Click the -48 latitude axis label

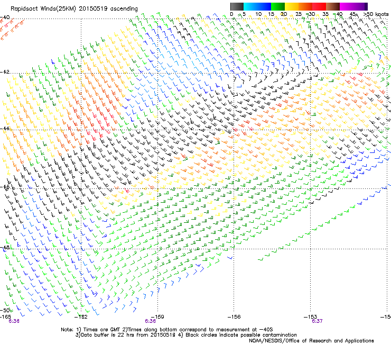(x=5, y=247)
